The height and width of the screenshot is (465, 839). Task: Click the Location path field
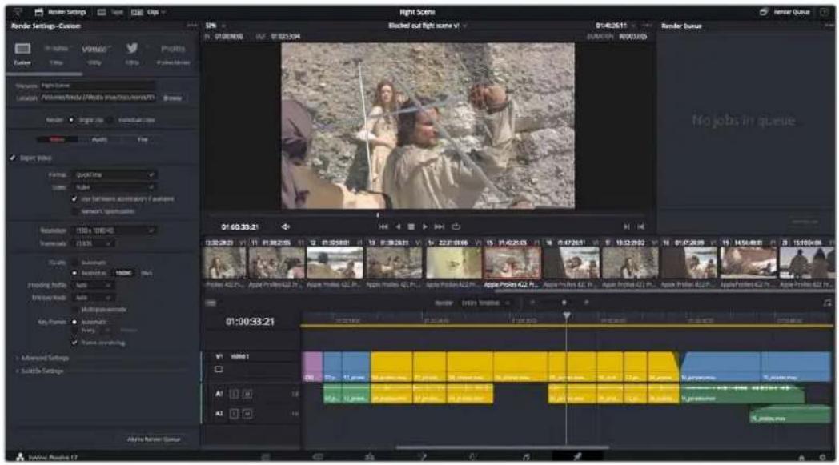pos(98,98)
